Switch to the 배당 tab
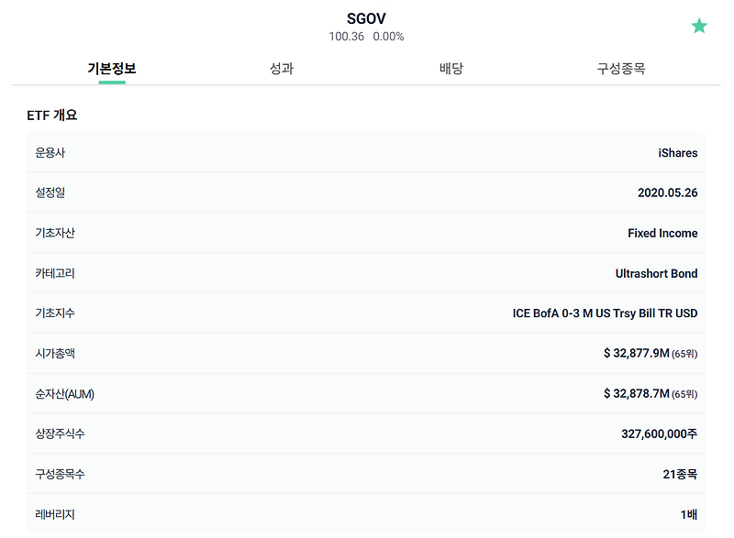The width and height of the screenshot is (734, 538). [x=450, y=68]
